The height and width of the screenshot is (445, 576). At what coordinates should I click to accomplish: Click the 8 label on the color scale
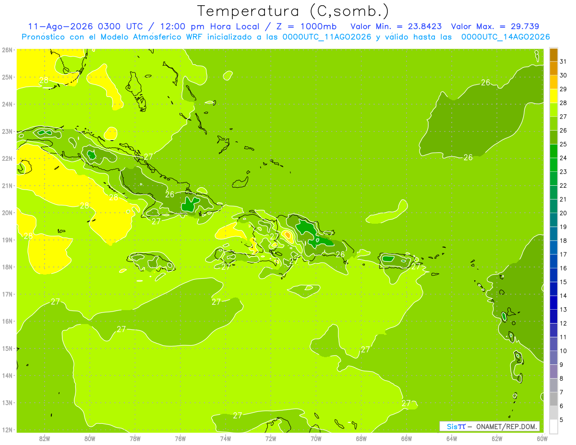pyautogui.click(x=561, y=379)
